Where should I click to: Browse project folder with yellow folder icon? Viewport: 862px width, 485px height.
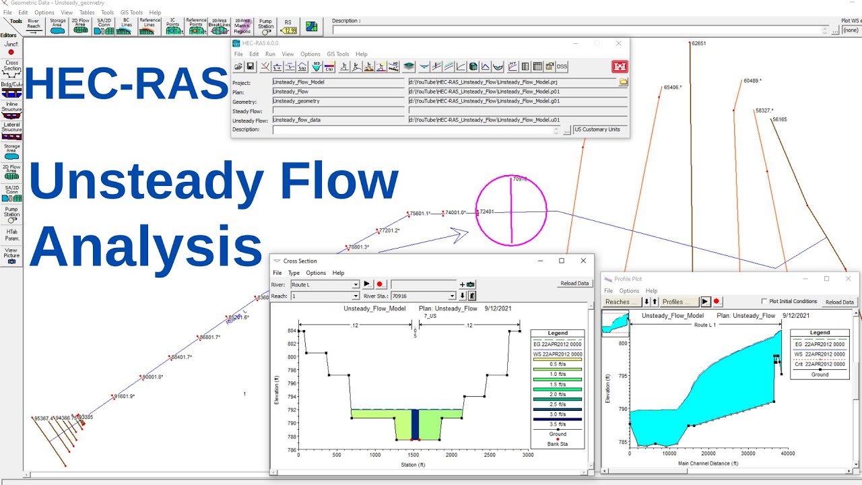coord(624,82)
